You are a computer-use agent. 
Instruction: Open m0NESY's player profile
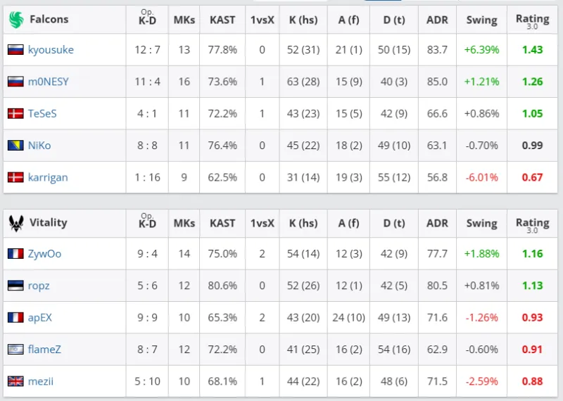pyautogui.click(x=48, y=82)
